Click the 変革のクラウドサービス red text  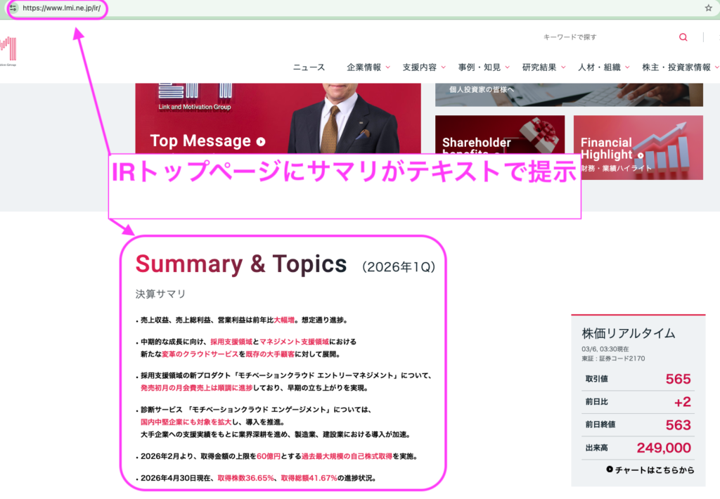[200, 354]
